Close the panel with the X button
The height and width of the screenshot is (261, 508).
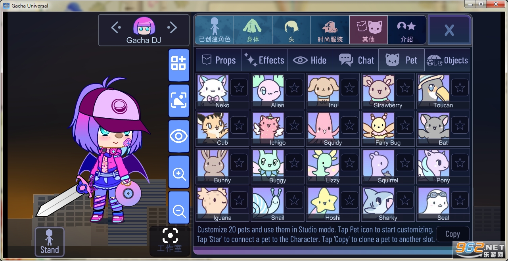pyautogui.click(x=449, y=30)
